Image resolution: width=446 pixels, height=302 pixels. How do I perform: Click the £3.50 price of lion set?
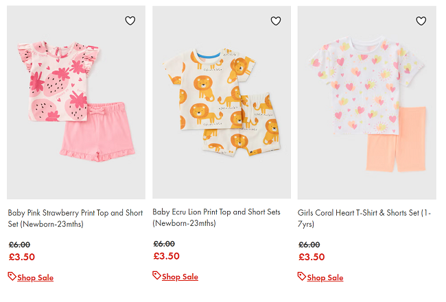coord(166,256)
